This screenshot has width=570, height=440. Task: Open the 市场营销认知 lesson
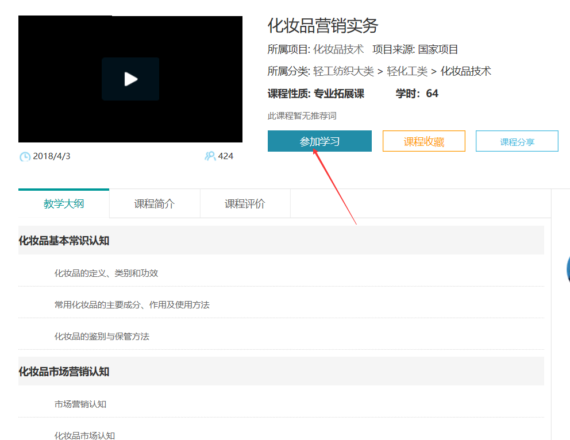tap(80, 404)
